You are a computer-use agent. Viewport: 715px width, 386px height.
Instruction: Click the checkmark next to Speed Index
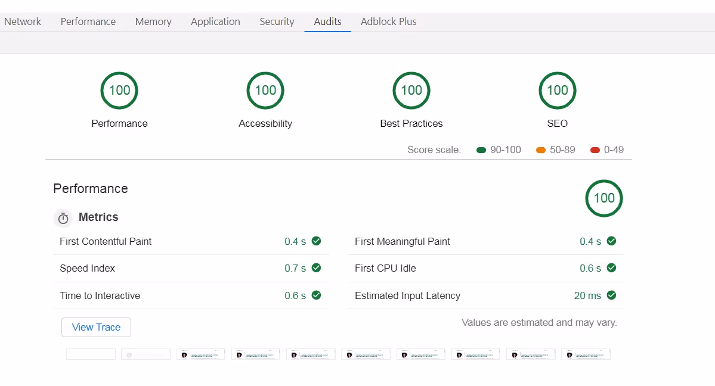point(316,268)
